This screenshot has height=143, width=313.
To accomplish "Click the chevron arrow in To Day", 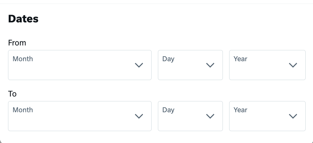I will (x=210, y=116).
